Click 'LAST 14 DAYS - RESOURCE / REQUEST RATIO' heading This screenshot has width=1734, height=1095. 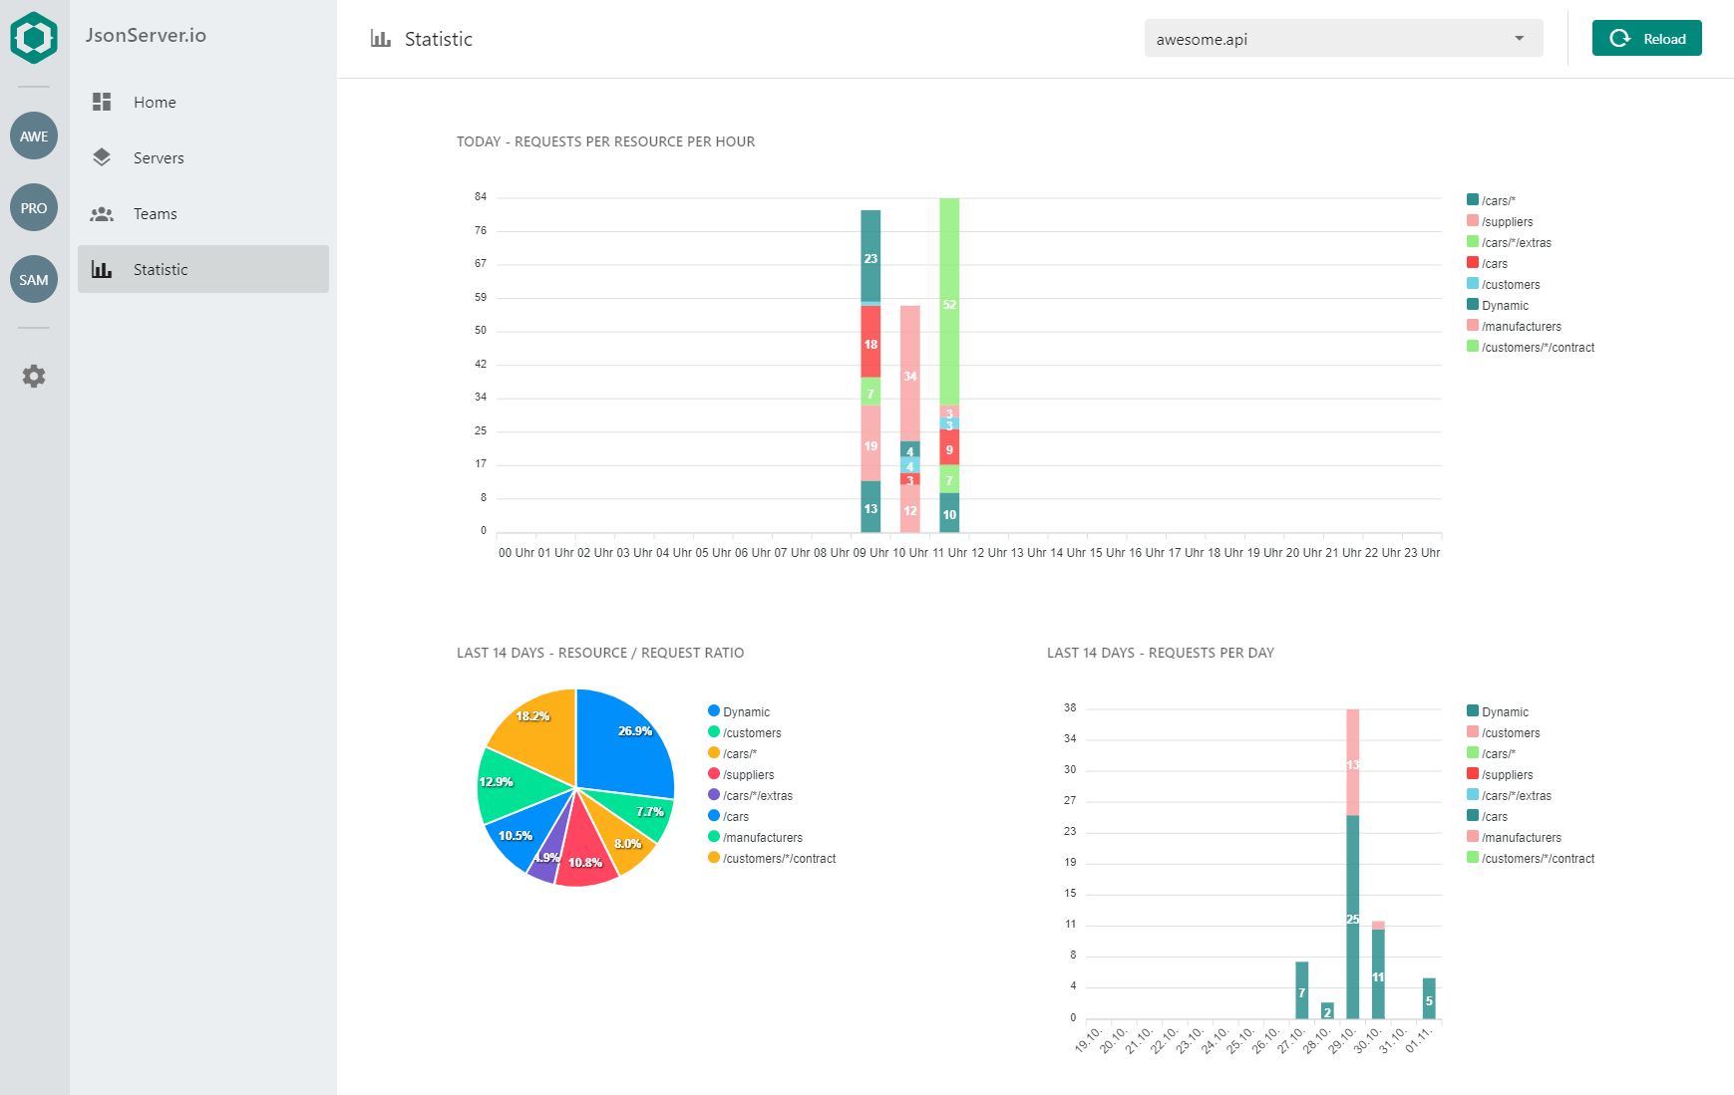click(600, 653)
